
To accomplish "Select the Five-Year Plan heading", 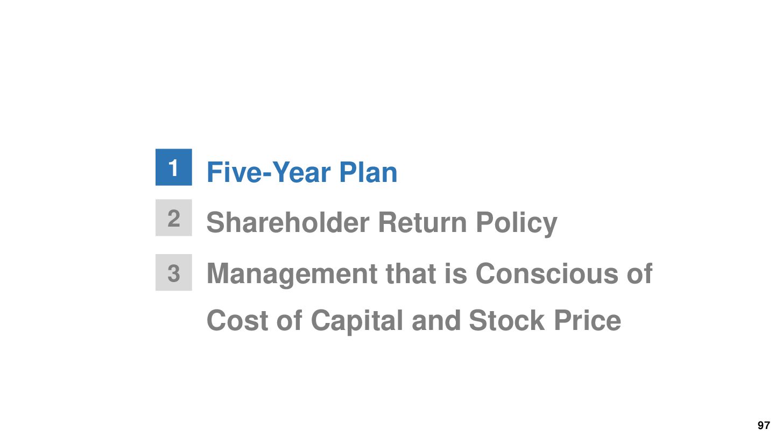I will click(302, 172).
